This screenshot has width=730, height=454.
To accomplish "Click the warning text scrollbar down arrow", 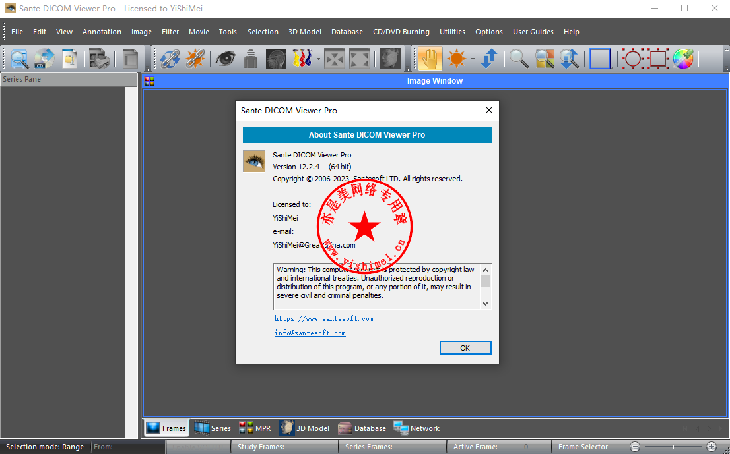I will coord(486,304).
